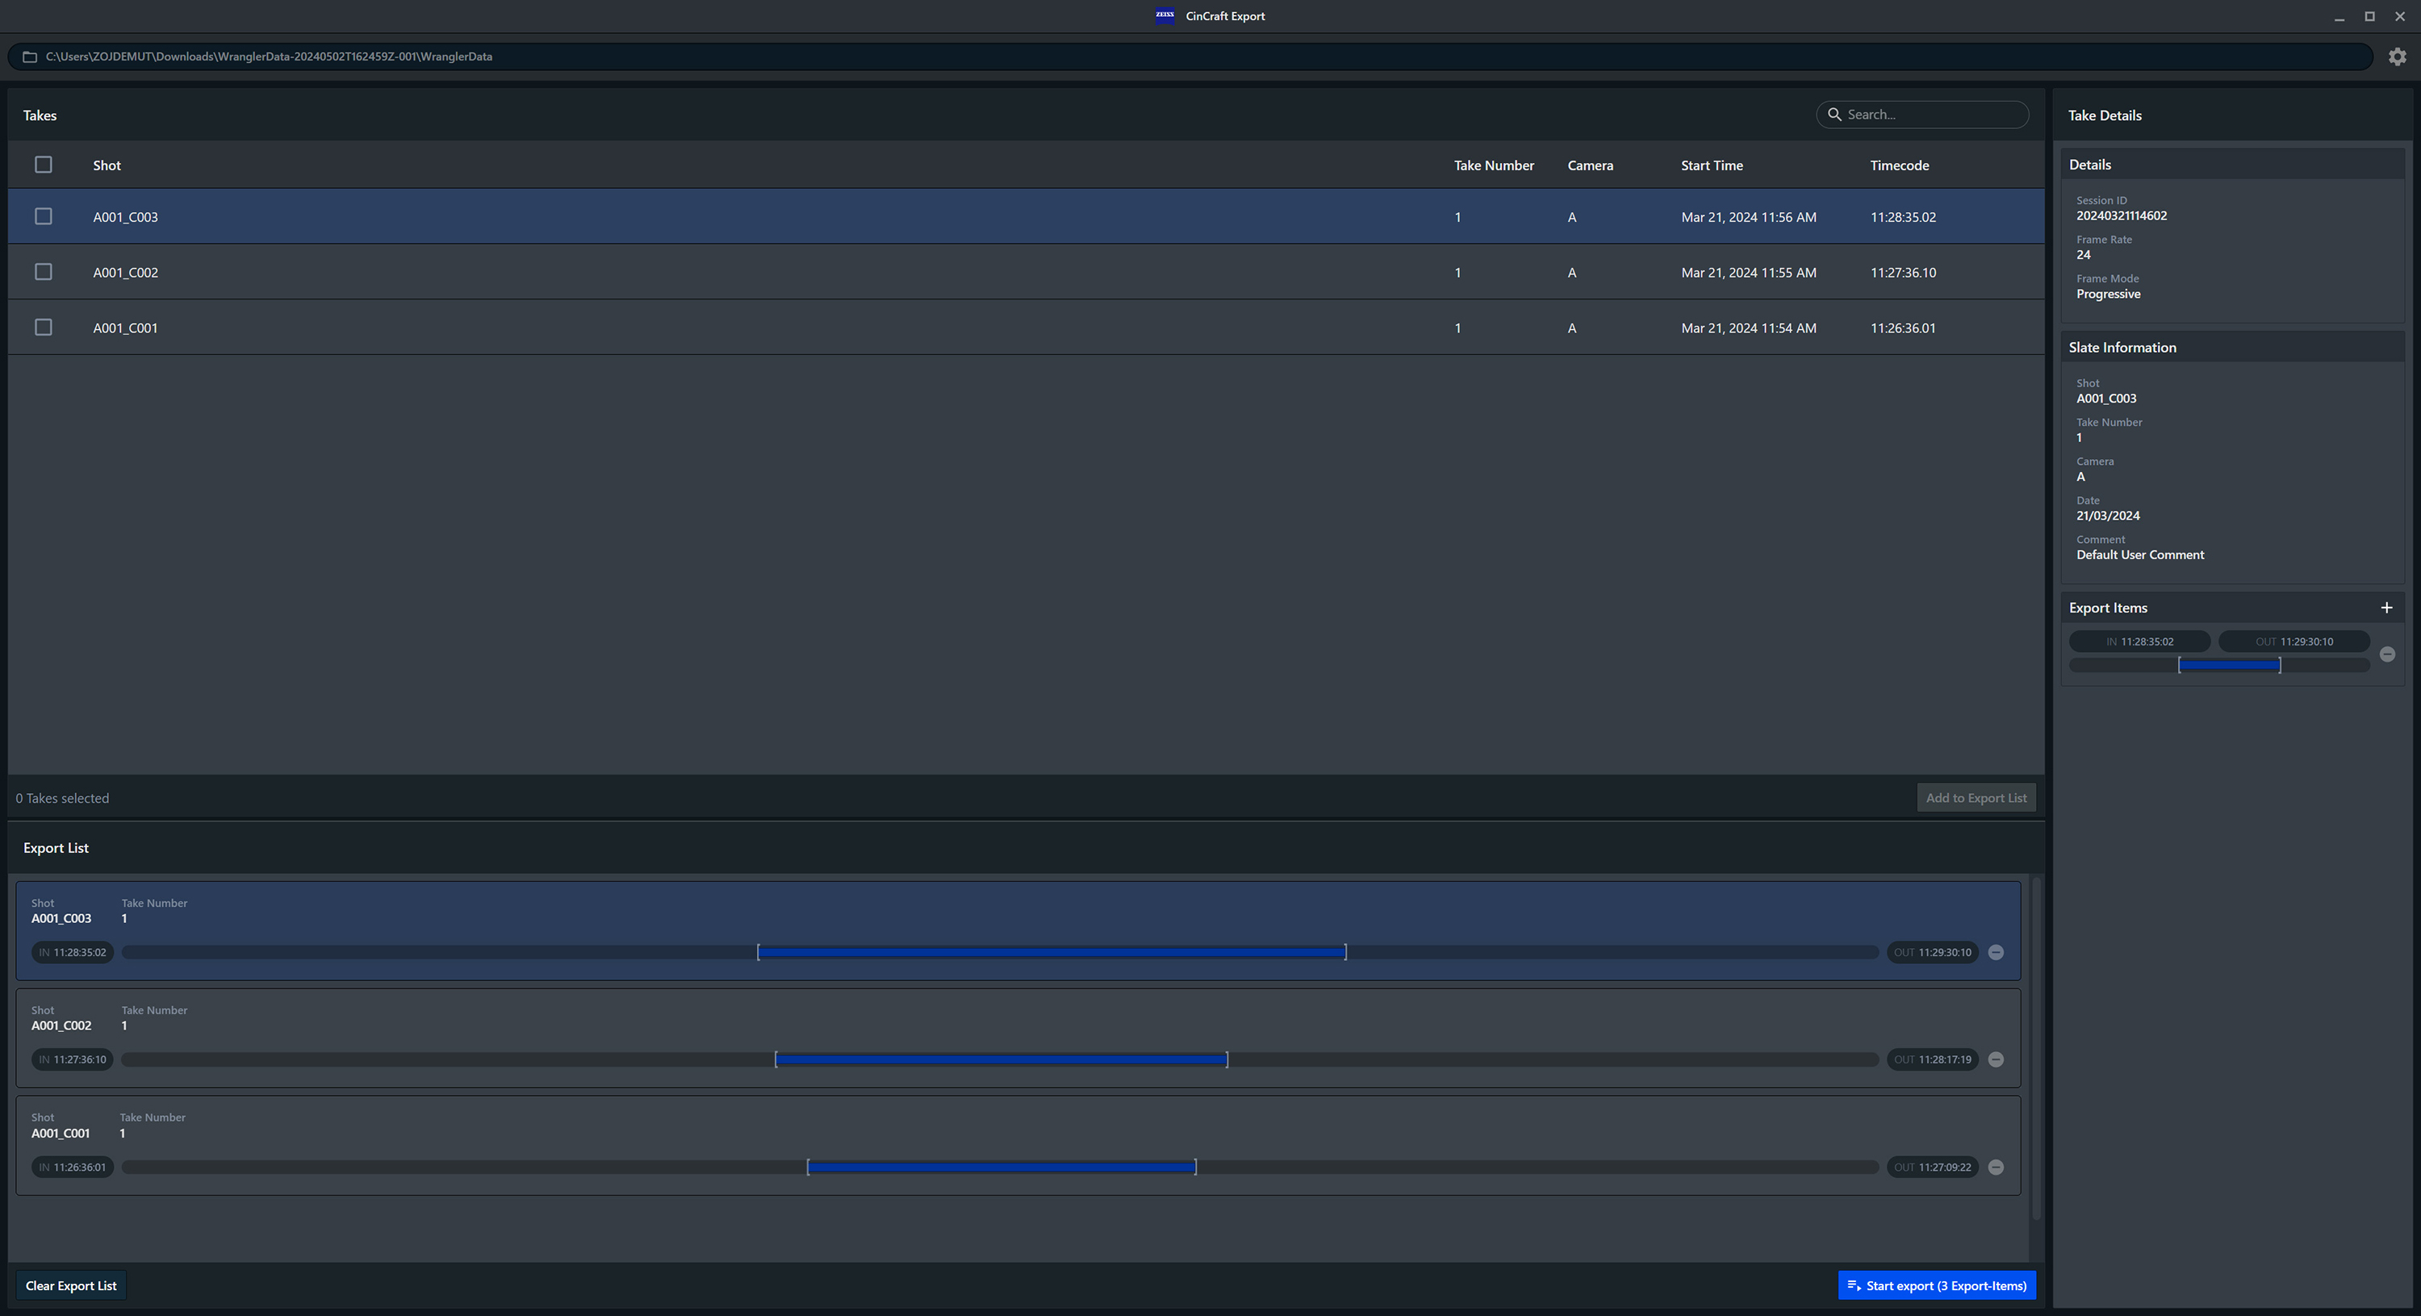Click Add to Export List button
Screen dimensions: 2421x1316
pos(1976,798)
